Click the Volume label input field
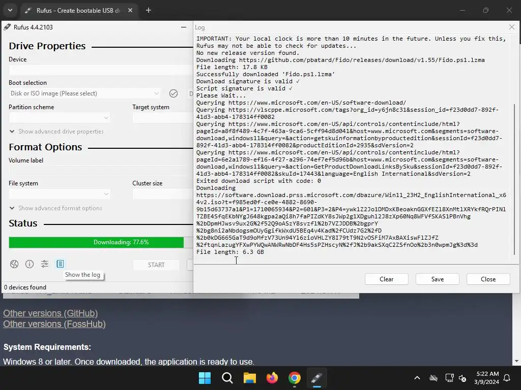 point(101,171)
